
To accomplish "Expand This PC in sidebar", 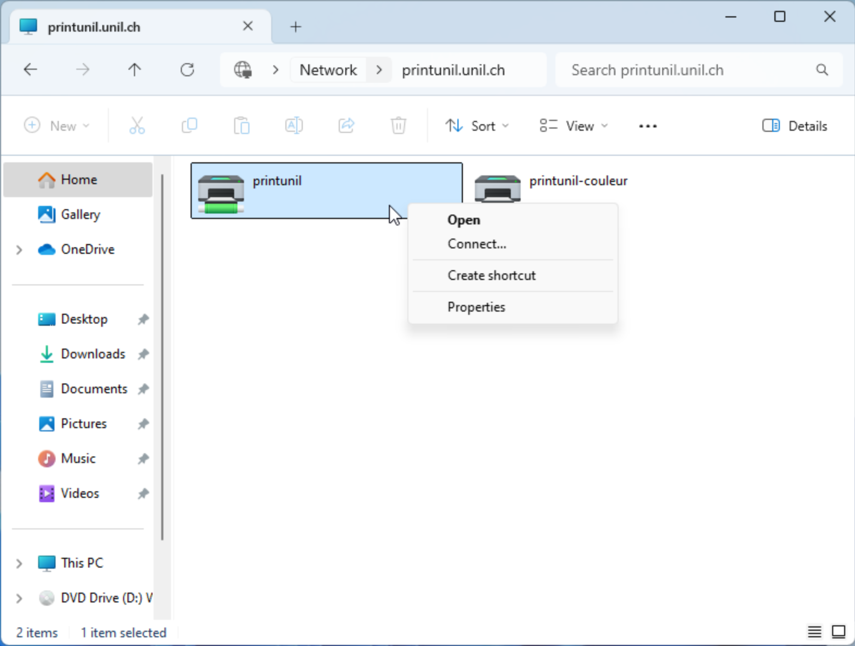I will pos(19,563).
